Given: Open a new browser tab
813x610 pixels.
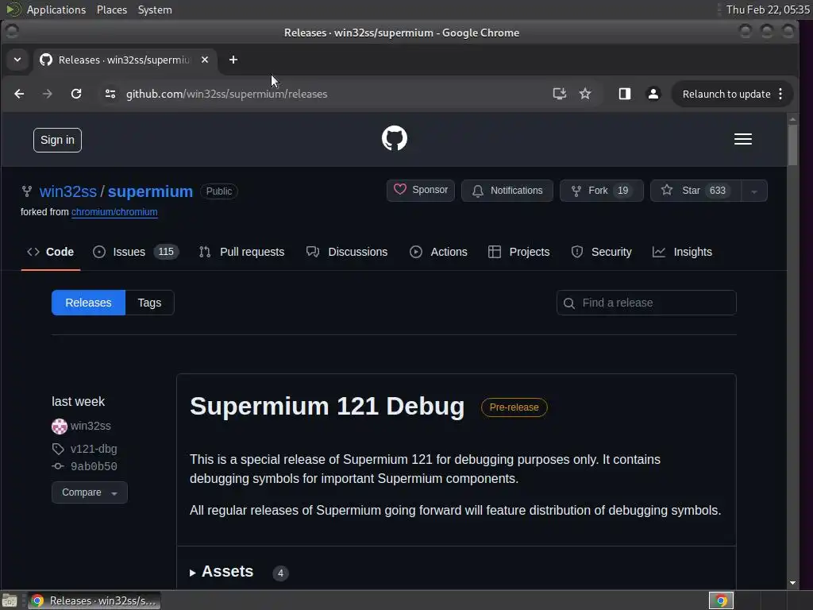Looking at the screenshot, I should coord(233,60).
